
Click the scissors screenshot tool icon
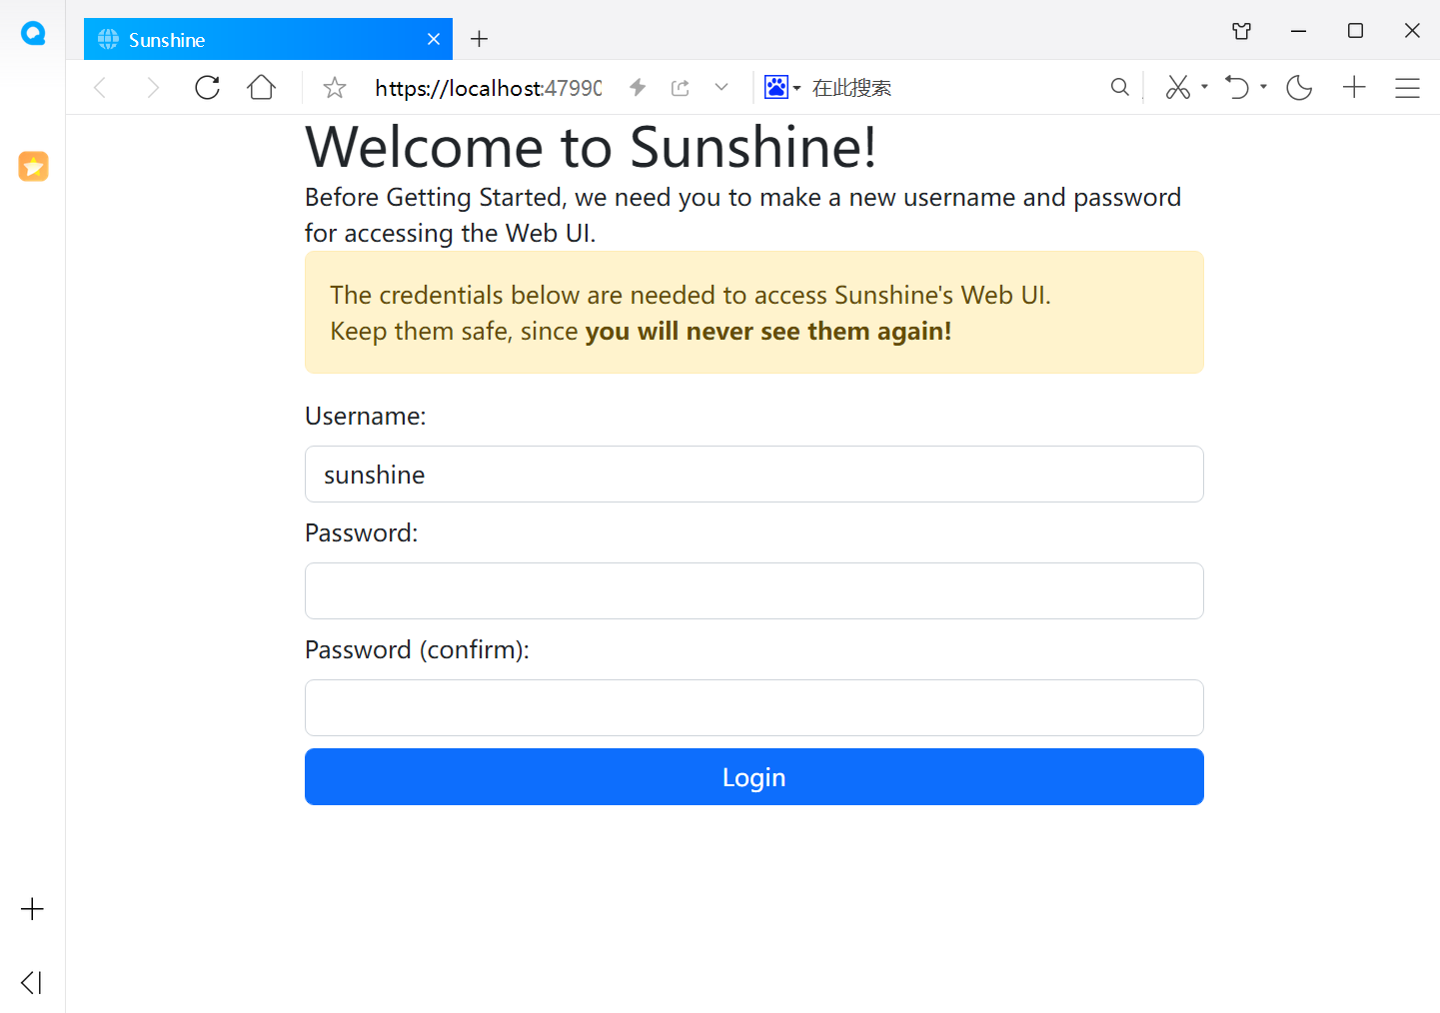(1178, 88)
